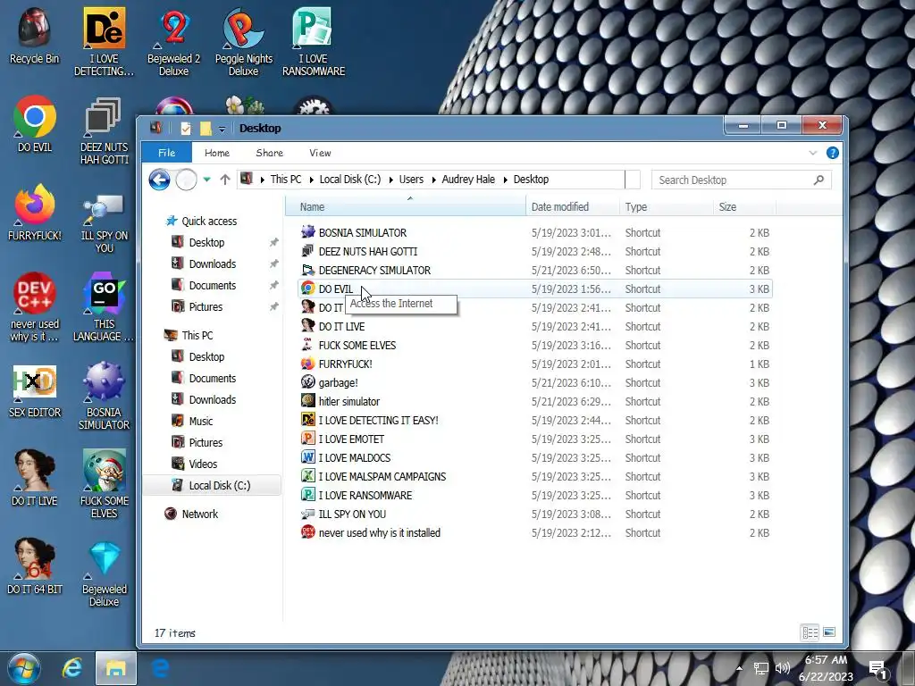Image resolution: width=915 pixels, height=686 pixels.
Task: Click the Start button orb
Action: pos(24,668)
